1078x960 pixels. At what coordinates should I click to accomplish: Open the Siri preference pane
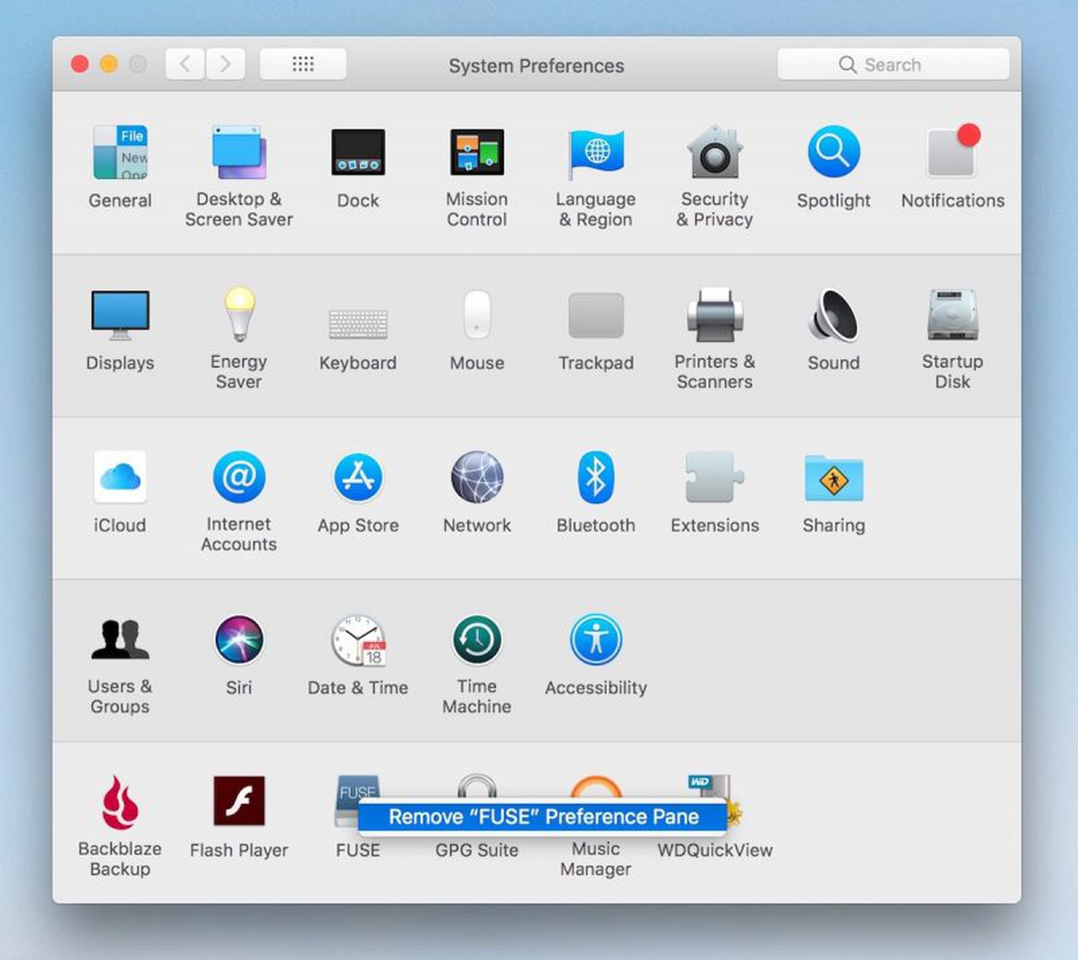point(239,640)
